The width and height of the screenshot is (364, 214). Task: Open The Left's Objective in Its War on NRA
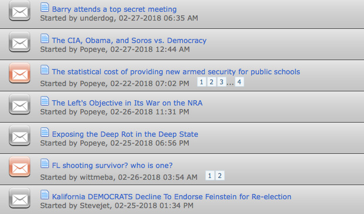[x=127, y=103]
